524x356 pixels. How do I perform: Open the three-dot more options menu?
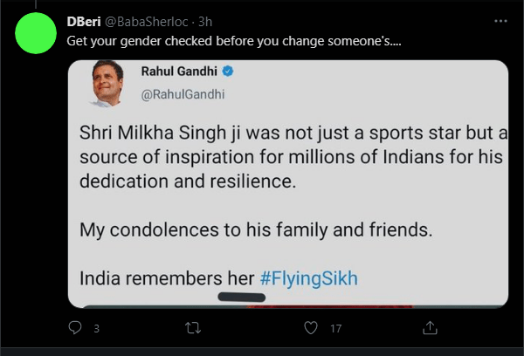(x=500, y=21)
